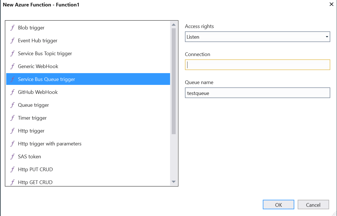This screenshot has height=216, width=337.
Task: Select the Blob trigger template
Action: (88, 28)
